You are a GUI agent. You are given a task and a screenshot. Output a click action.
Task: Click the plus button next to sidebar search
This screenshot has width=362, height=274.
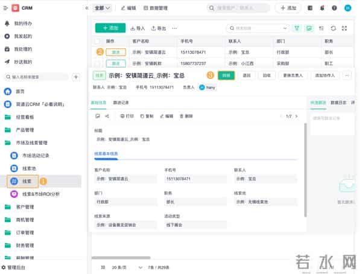tap(76, 77)
